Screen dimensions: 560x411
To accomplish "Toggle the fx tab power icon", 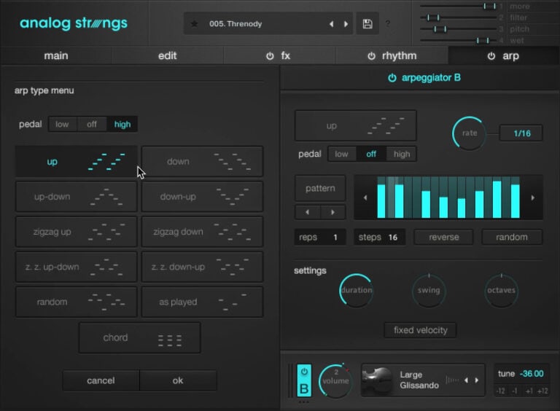I will tap(270, 56).
